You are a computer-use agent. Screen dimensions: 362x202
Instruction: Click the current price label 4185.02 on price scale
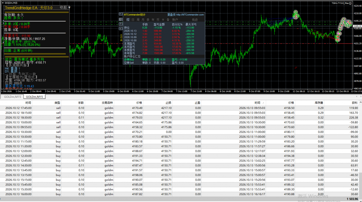[x=357, y=26]
